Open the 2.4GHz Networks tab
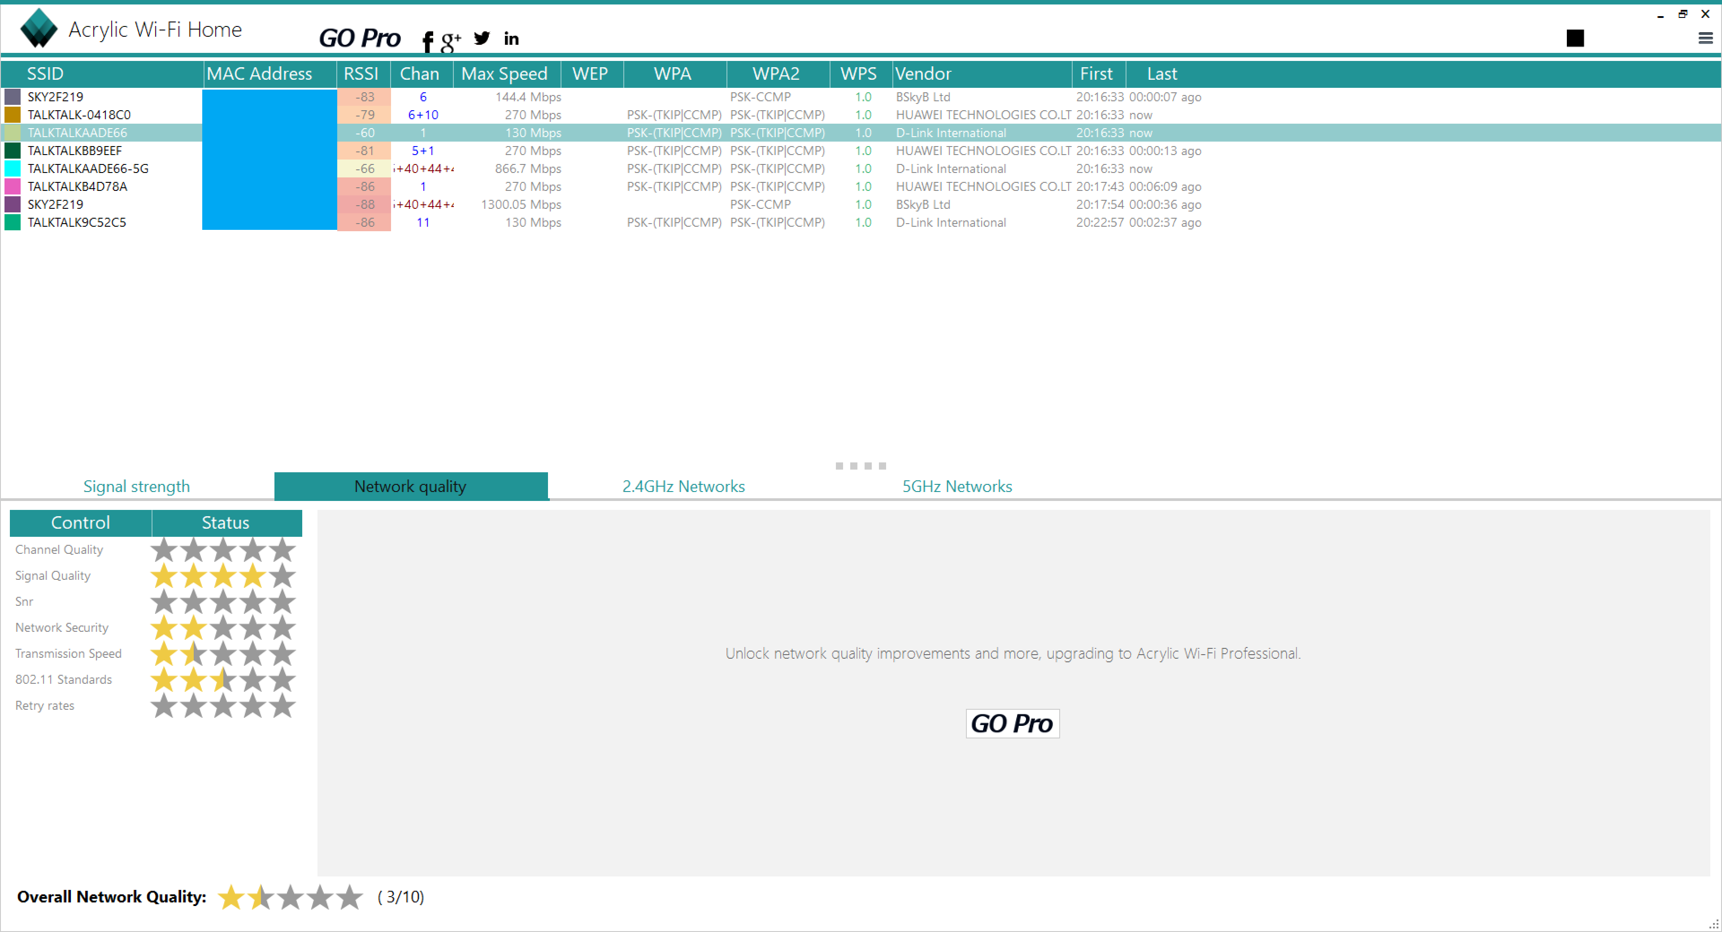Image resolution: width=1722 pixels, height=932 pixels. click(683, 486)
